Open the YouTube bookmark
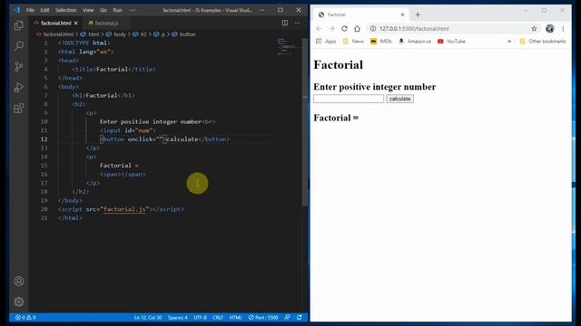 coord(451,42)
